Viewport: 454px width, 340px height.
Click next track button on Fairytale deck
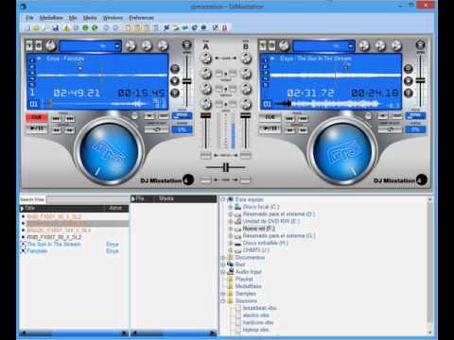coord(70,118)
